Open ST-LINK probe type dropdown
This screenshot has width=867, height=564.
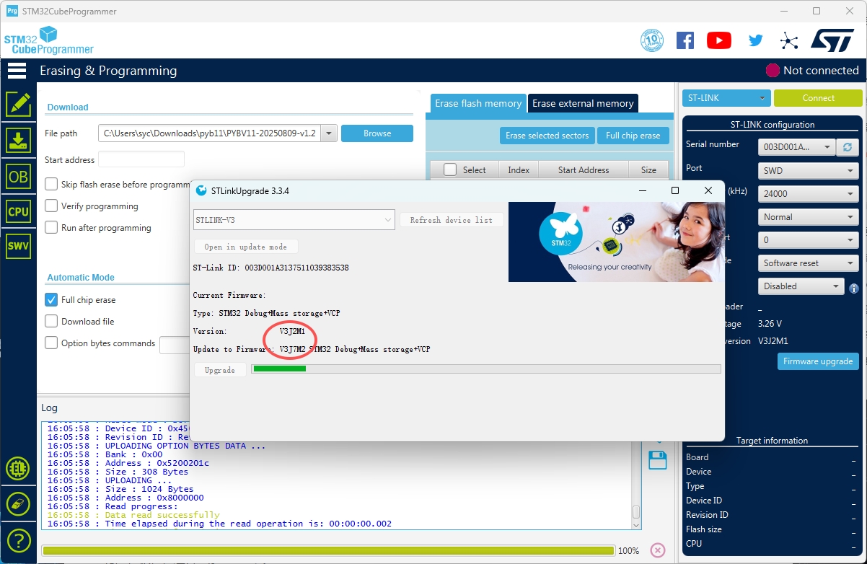coord(726,98)
